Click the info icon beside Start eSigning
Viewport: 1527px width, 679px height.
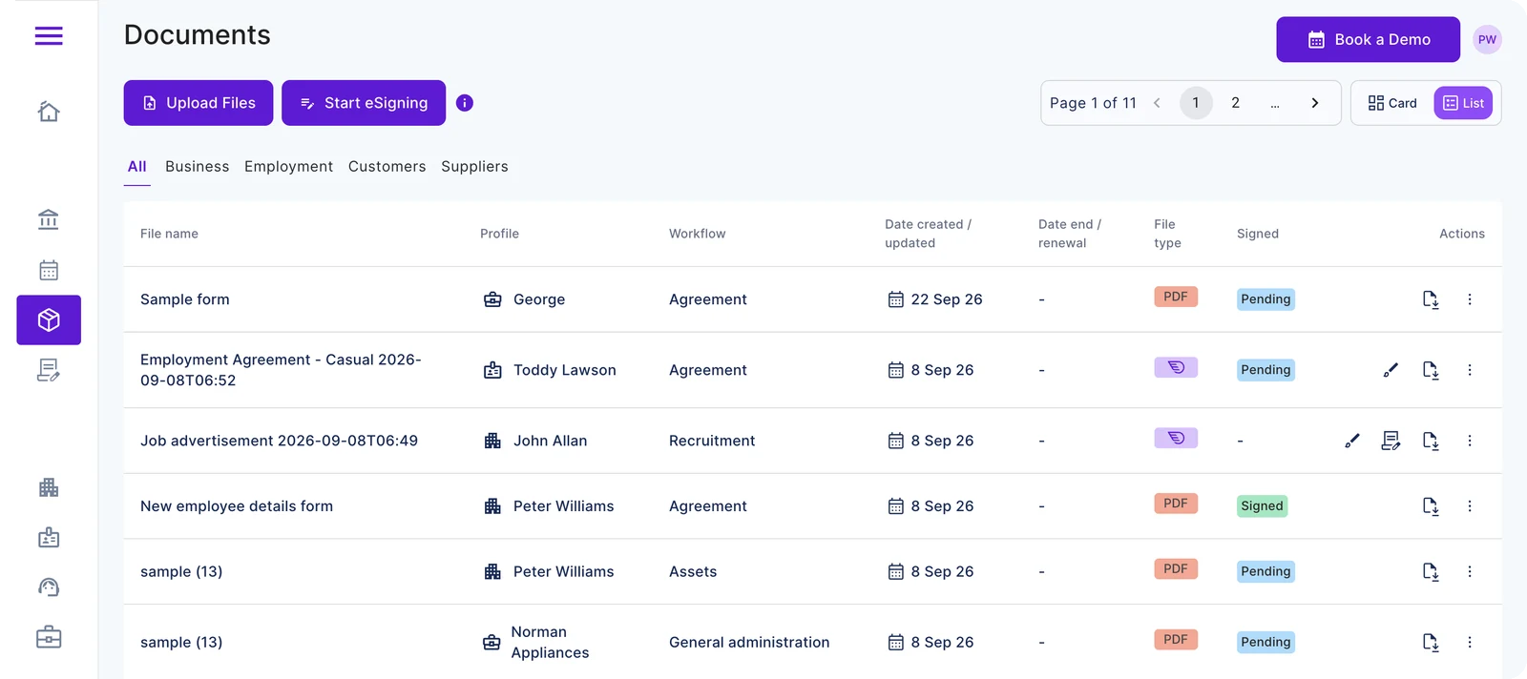coord(465,103)
